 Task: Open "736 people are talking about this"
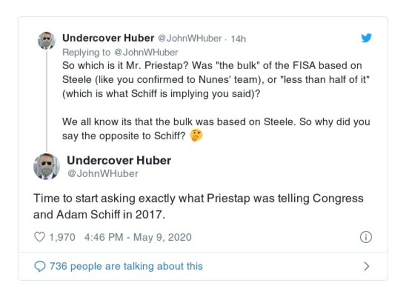point(126,266)
